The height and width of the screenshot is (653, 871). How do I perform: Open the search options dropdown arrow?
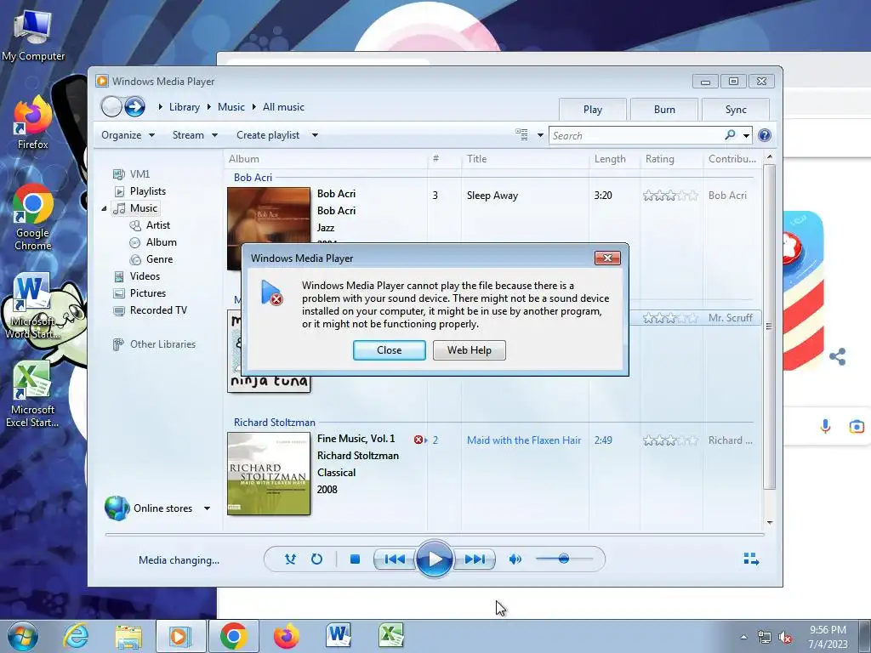coord(746,135)
